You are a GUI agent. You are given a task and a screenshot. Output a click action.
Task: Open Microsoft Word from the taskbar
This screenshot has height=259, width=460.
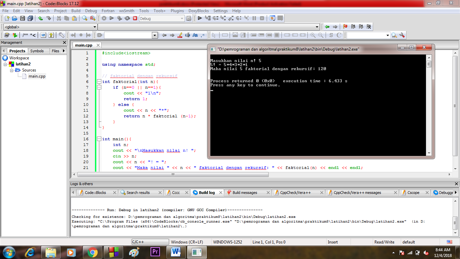pos(176,252)
